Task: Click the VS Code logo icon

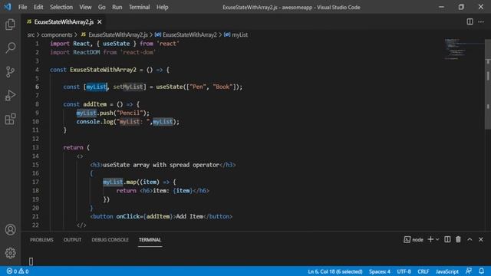Action: [8, 7]
